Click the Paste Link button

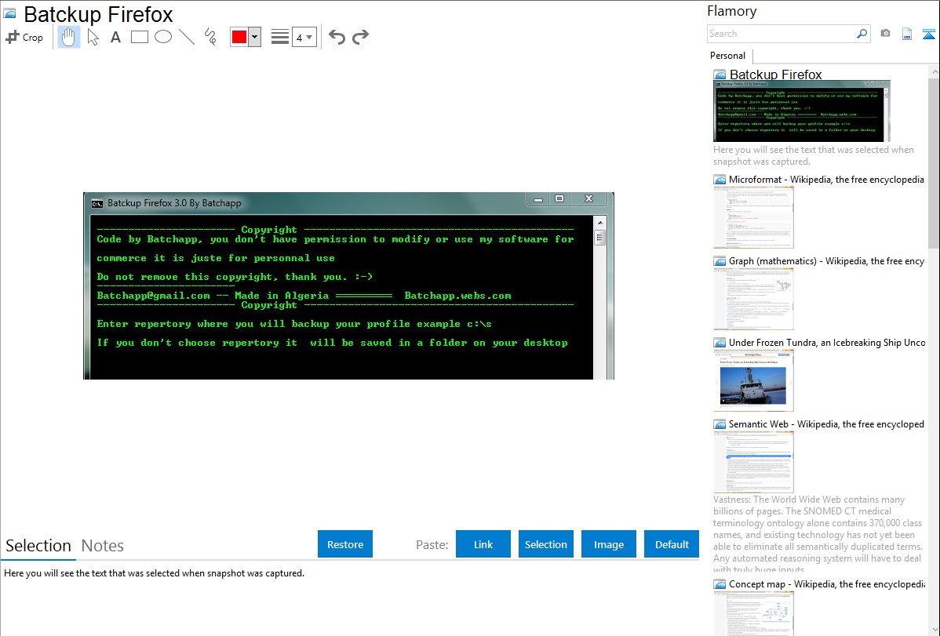tap(483, 544)
